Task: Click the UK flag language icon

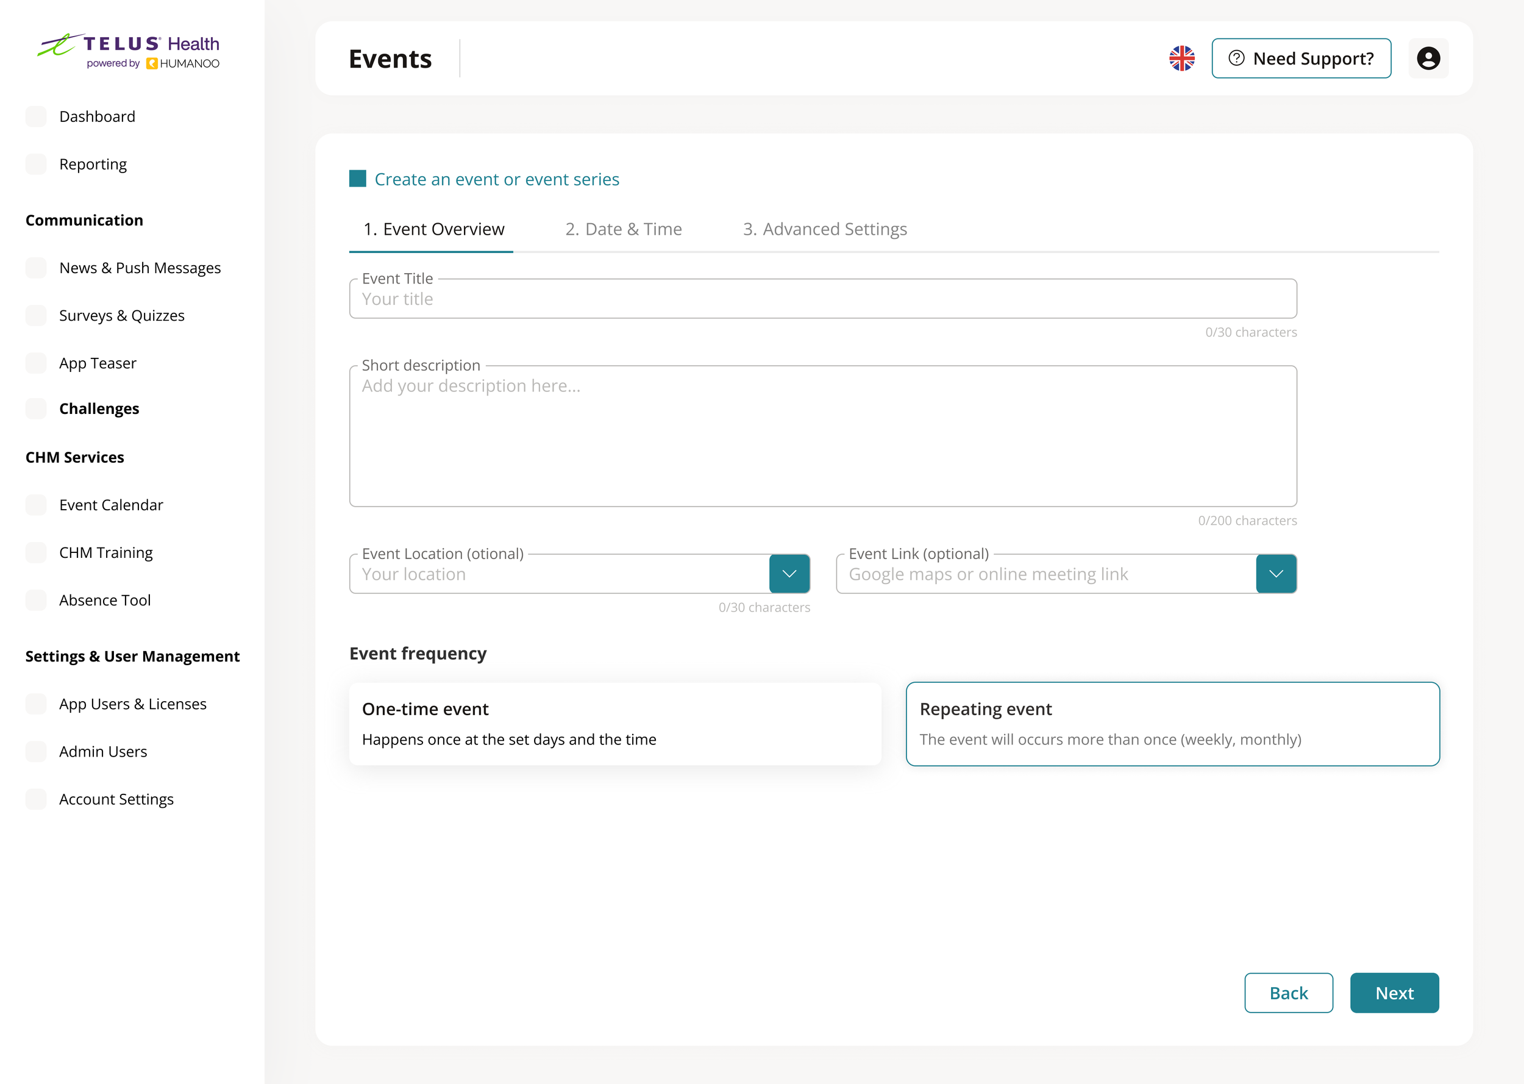Action: (x=1181, y=58)
